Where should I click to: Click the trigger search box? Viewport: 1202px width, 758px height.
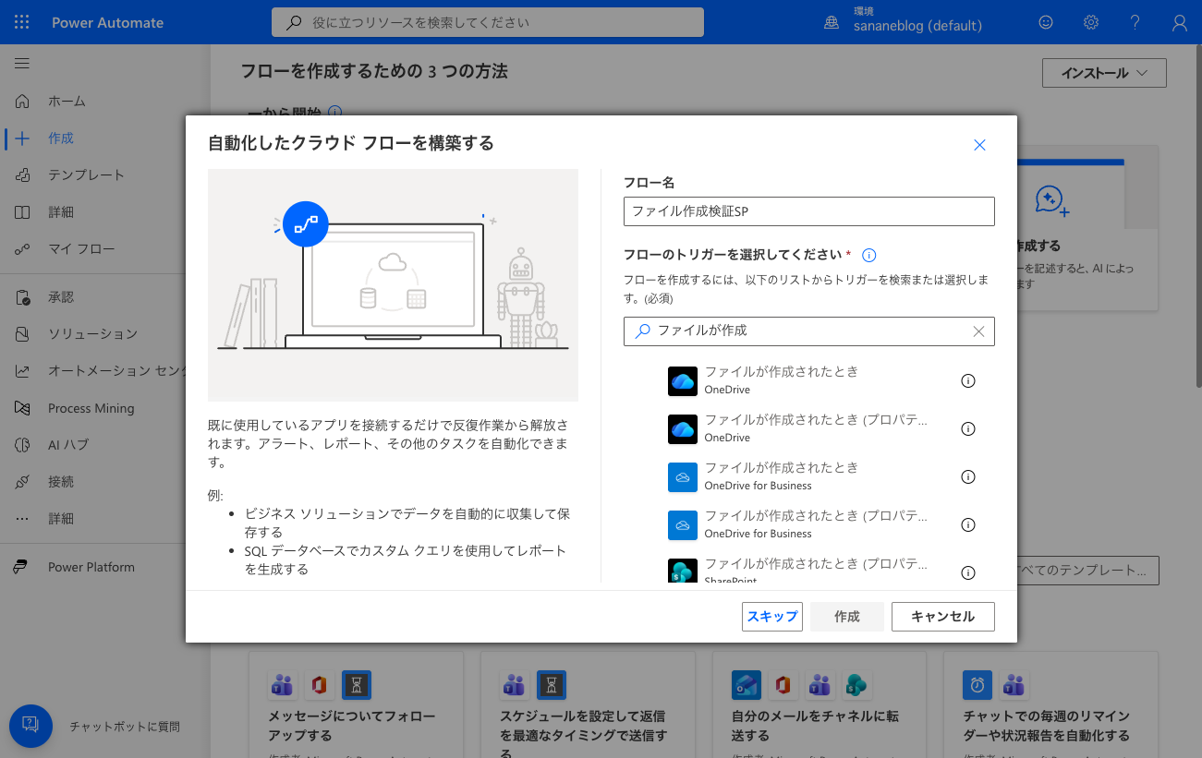click(x=808, y=331)
